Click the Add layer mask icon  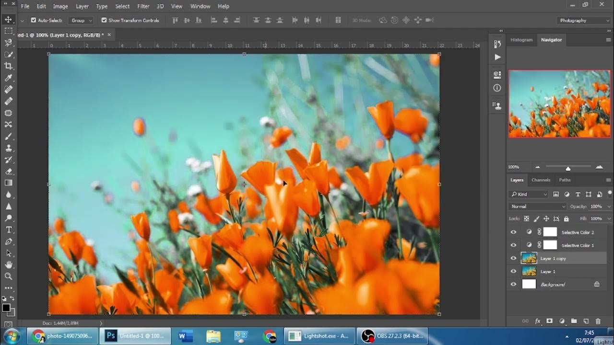click(550, 321)
